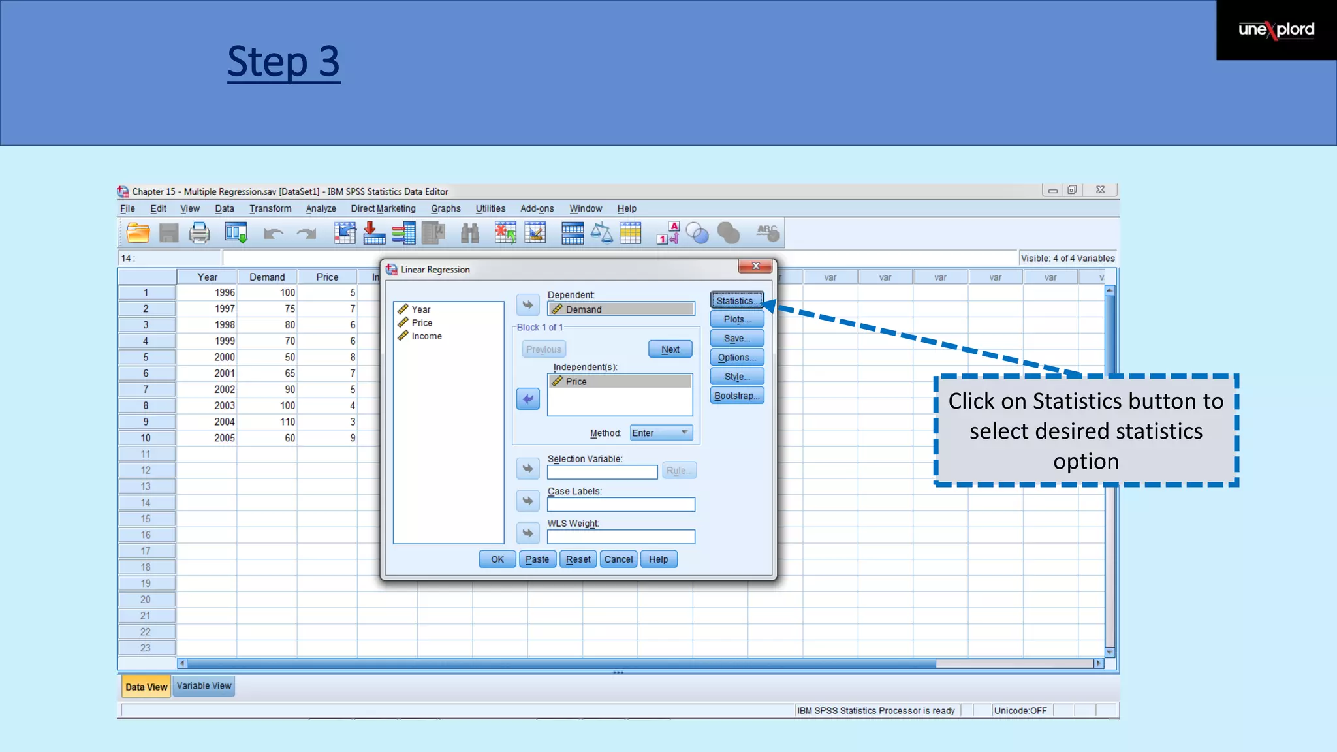This screenshot has width=1337, height=752.
Task: Click the Open data document folder icon
Action: coord(138,233)
